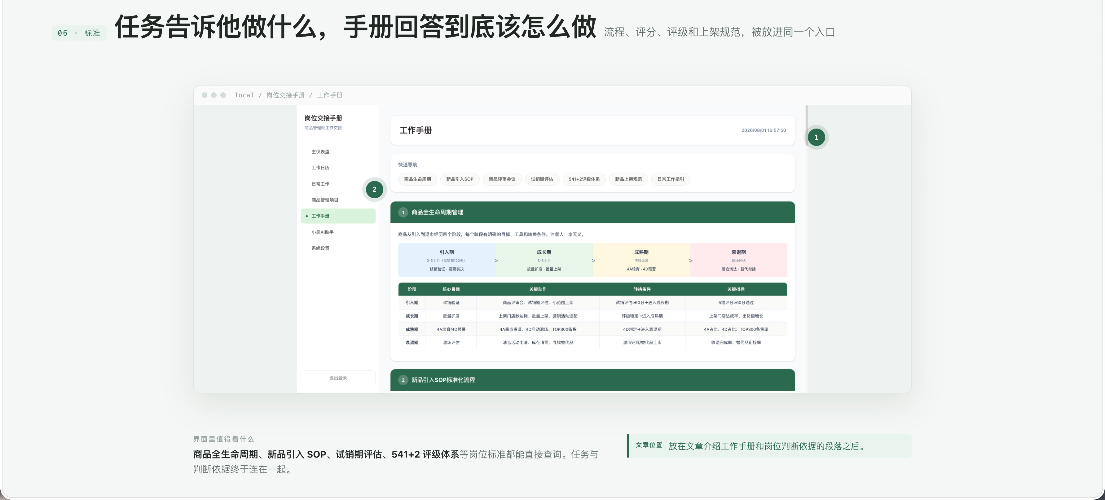Click the 商品管理师工作交接 subtitle
1105x500 pixels.
(323, 128)
